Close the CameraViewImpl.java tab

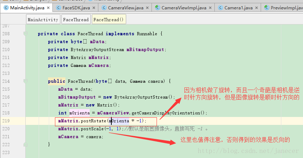coord(210,8)
